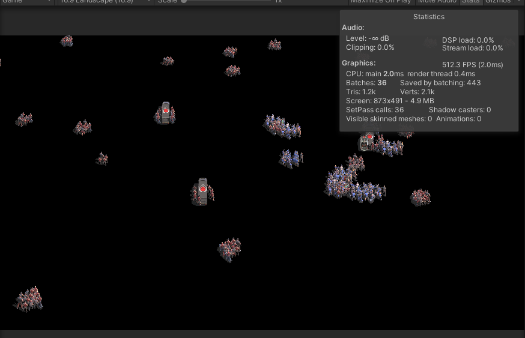Select the topmost red-gem tower sprite
Screen dimensions: 525x338
[x=166, y=113]
